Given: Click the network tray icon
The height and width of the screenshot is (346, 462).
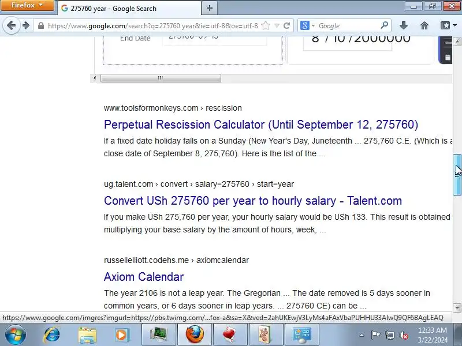Looking at the screenshot, I should click(x=389, y=335).
